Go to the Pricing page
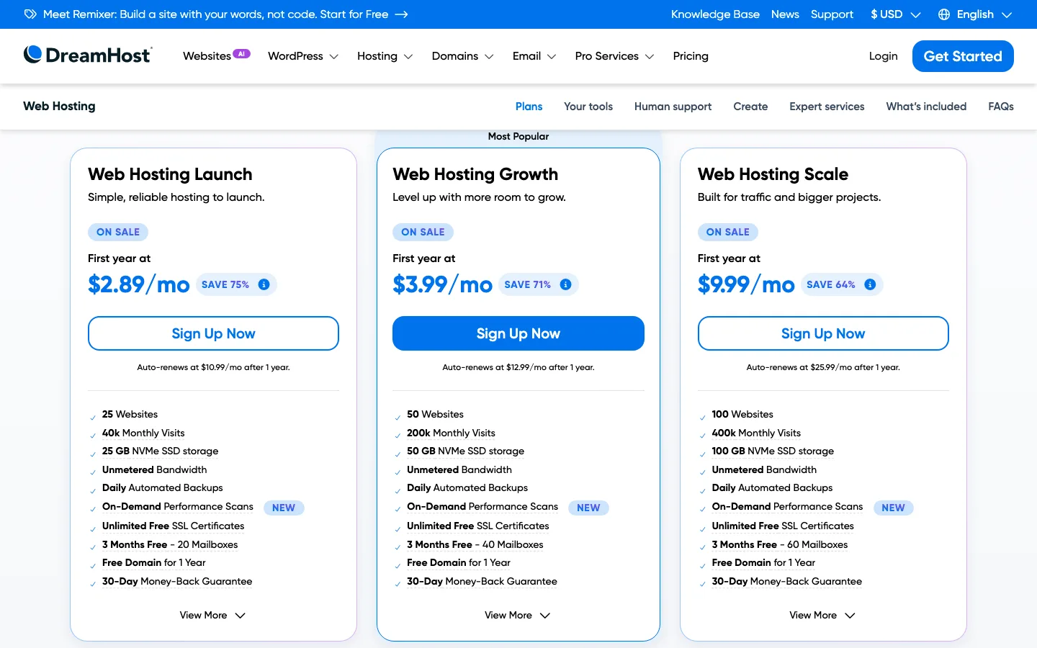This screenshot has width=1037, height=648. pyautogui.click(x=691, y=56)
